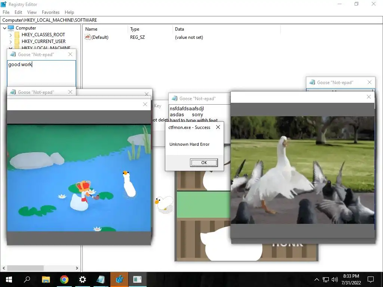Close the ctfmon.exe - Success dialog
This screenshot has width=383, height=287.
click(218, 127)
